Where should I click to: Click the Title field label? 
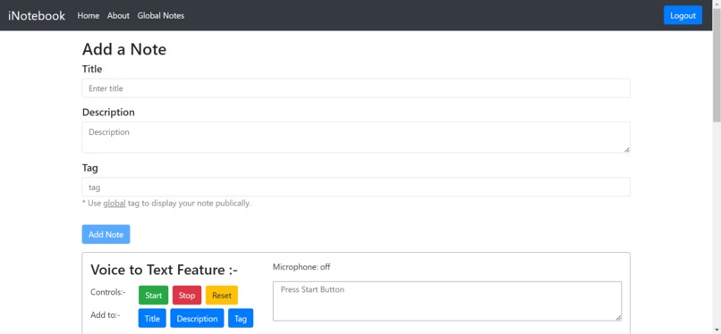point(92,69)
